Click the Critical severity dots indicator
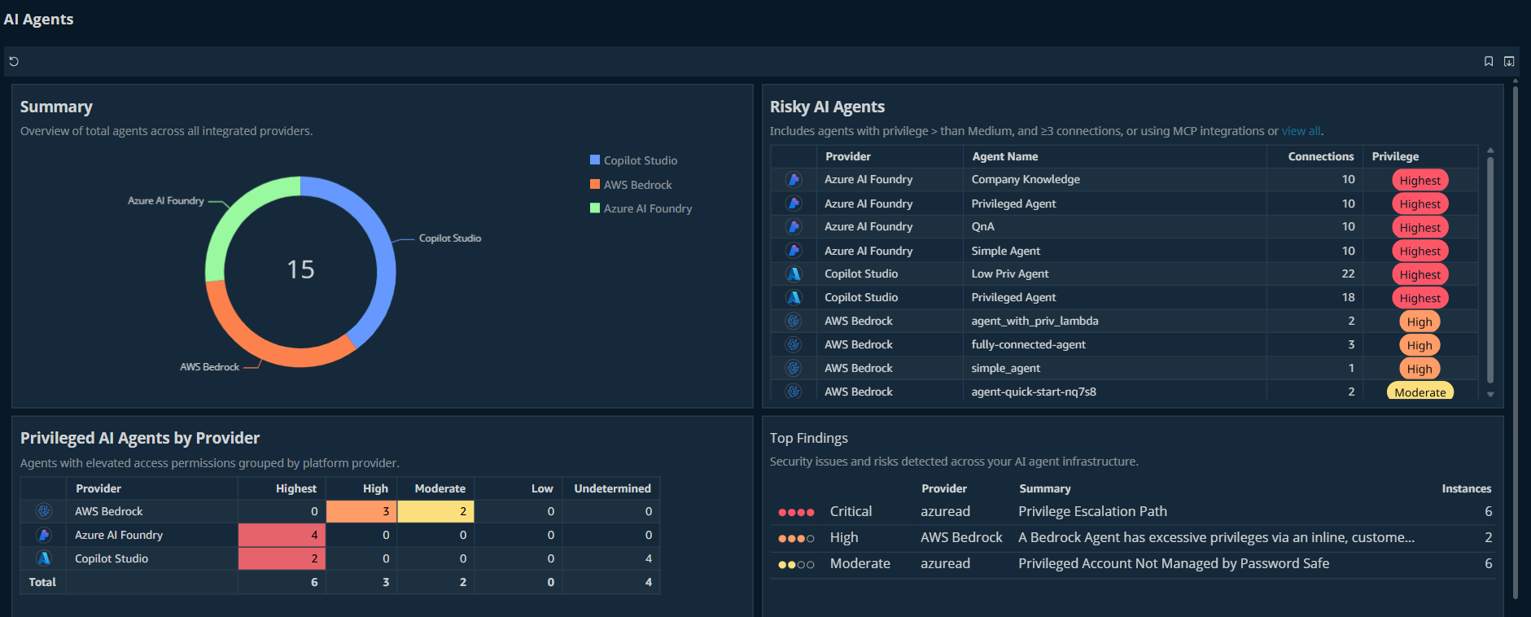 pyautogui.click(x=796, y=512)
